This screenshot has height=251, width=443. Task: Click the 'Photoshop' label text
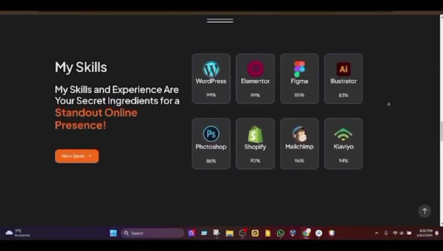211,147
